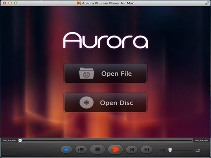Click the blue speech bubble icon
The width and height of the screenshot is (211, 158).
[x=66, y=150]
